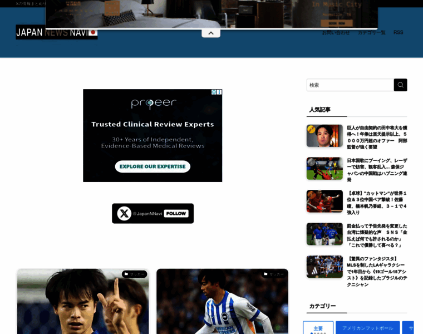Click the X logo in the follow banner
Screen dimensions: 423x334
tap(124, 214)
